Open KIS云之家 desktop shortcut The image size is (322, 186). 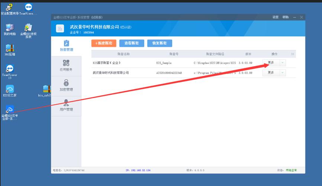coord(10,91)
